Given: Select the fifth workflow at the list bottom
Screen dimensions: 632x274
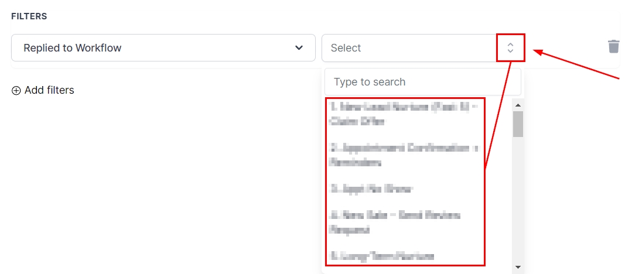Looking at the screenshot, I should coord(382,256).
